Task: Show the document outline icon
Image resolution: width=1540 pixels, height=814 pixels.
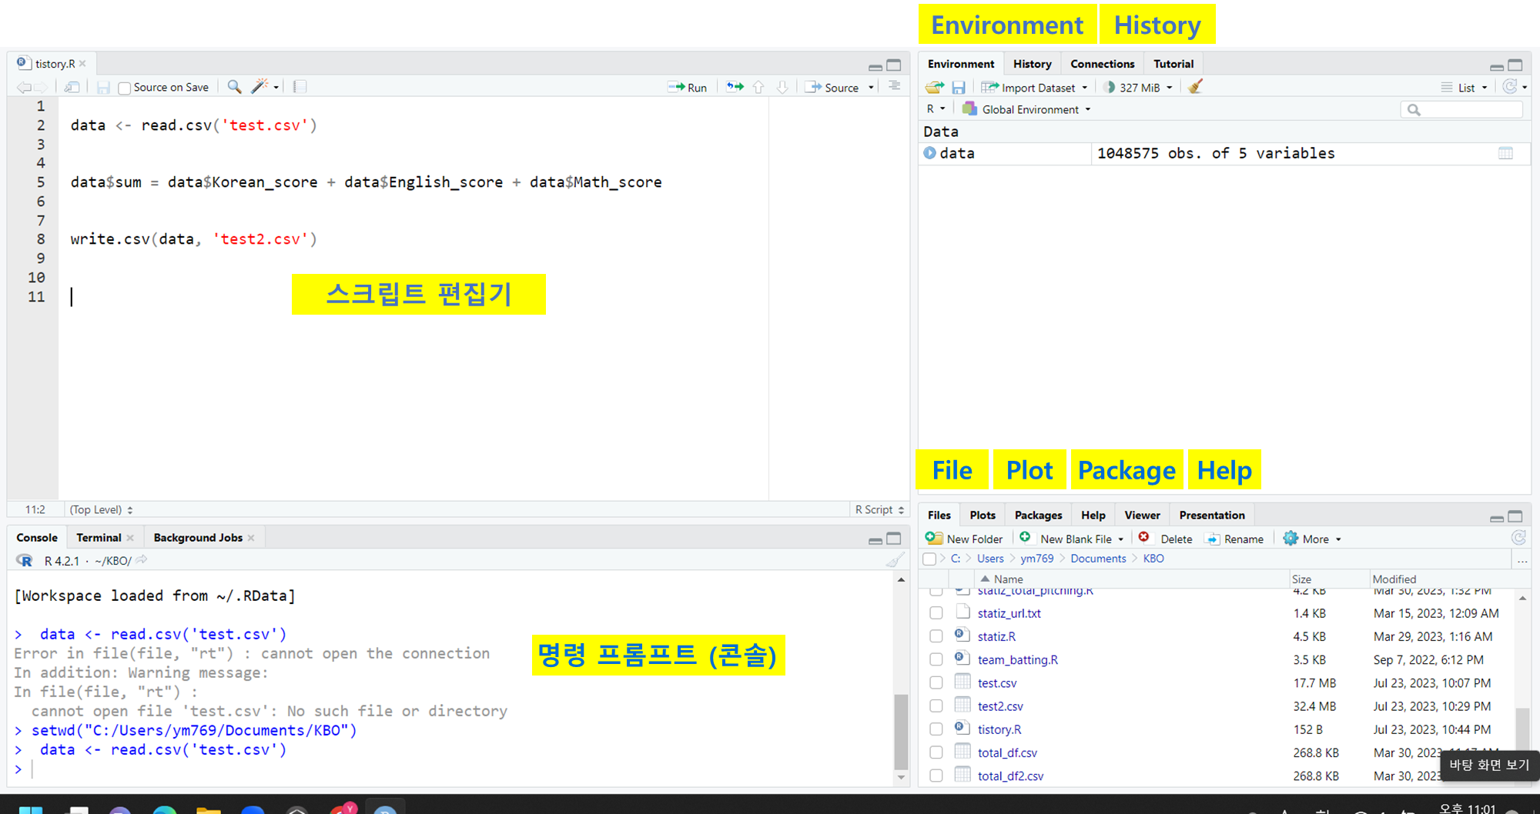Action: click(894, 86)
